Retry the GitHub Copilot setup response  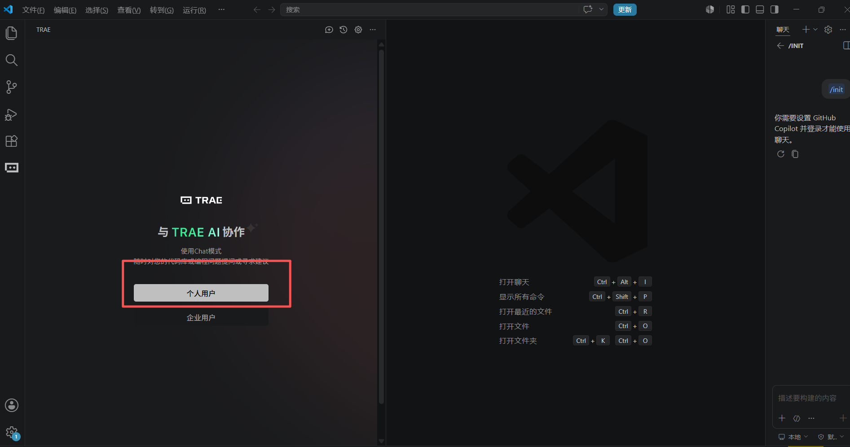click(x=781, y=154)
